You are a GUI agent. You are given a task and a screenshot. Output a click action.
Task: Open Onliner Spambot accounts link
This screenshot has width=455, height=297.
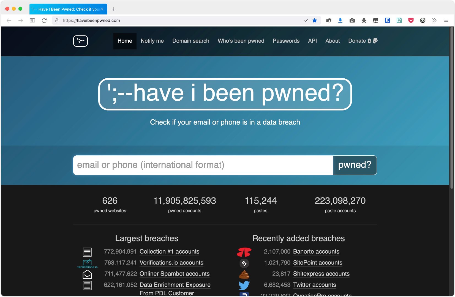(x=175, y=274)
